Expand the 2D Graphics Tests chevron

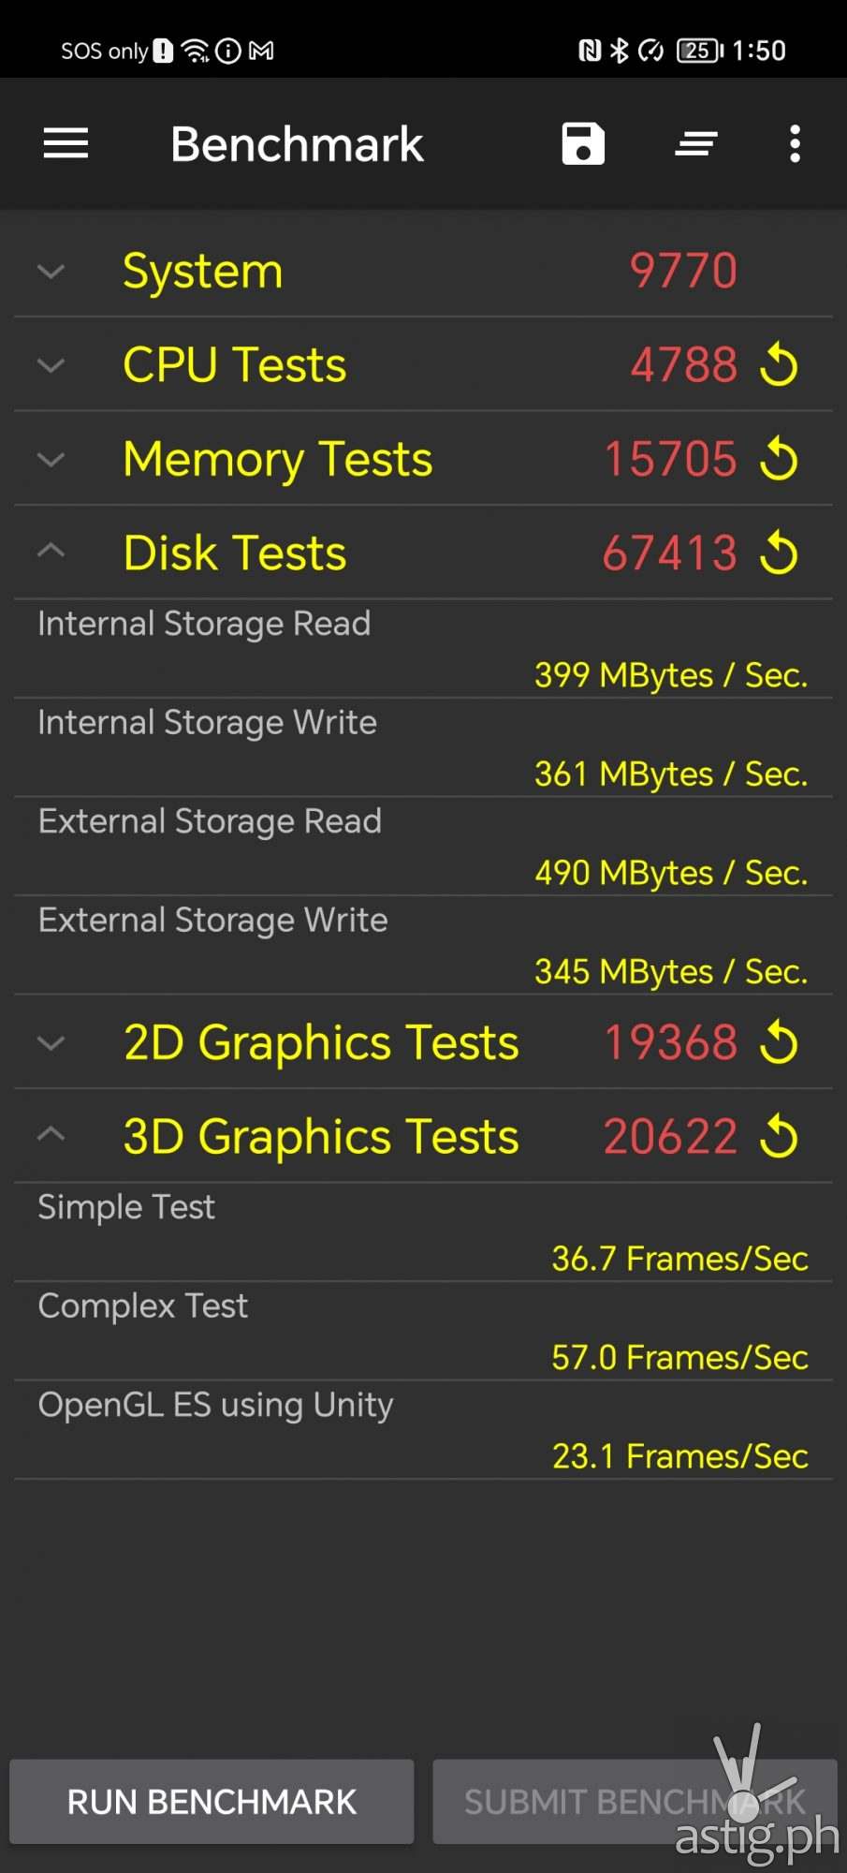point(51,1043)
